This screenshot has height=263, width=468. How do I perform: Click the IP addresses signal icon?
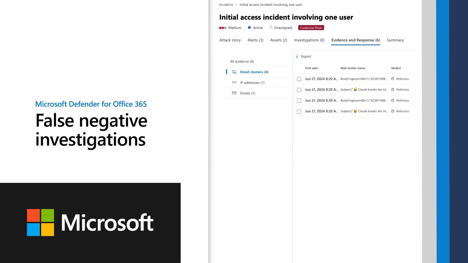pos(234,83)
